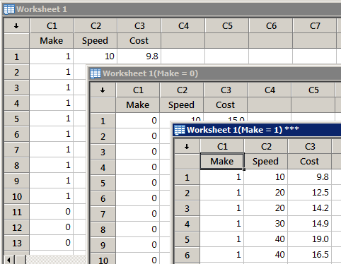Select row 5 header in Worksheet 1
The height and width of the screenshot is (264, 341).
pos(16,119)
